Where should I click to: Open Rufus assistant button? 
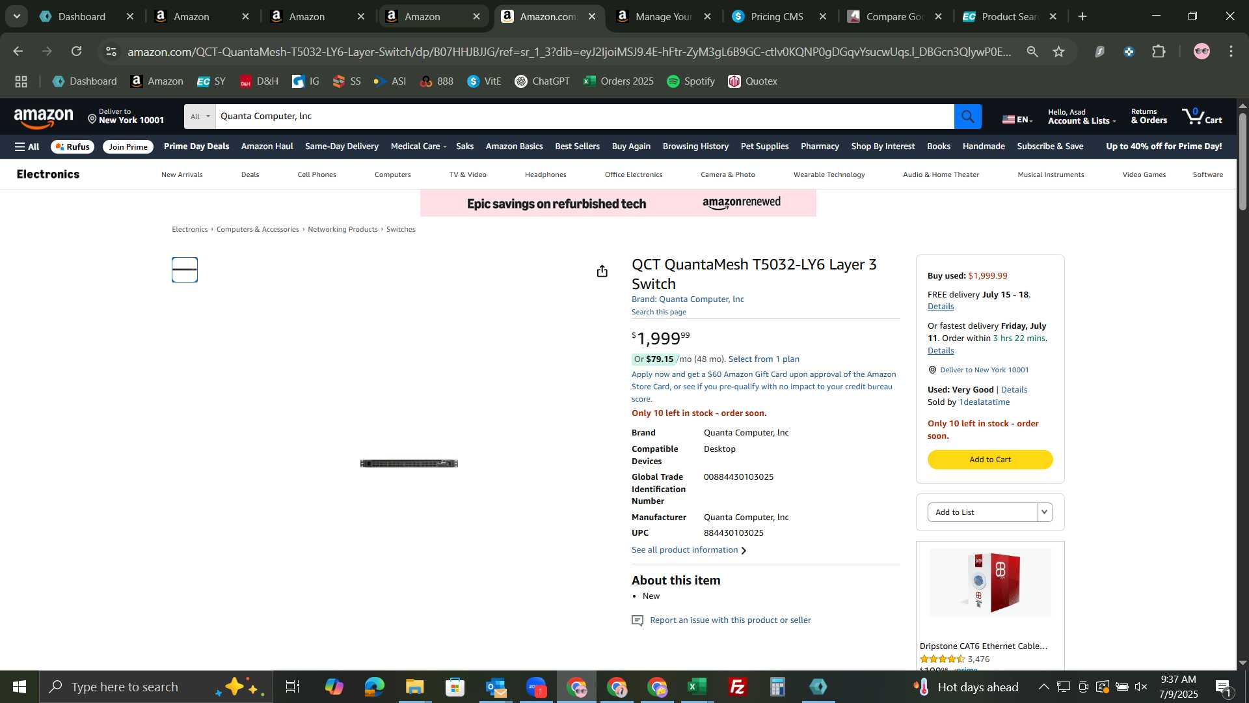click(73, 147)
